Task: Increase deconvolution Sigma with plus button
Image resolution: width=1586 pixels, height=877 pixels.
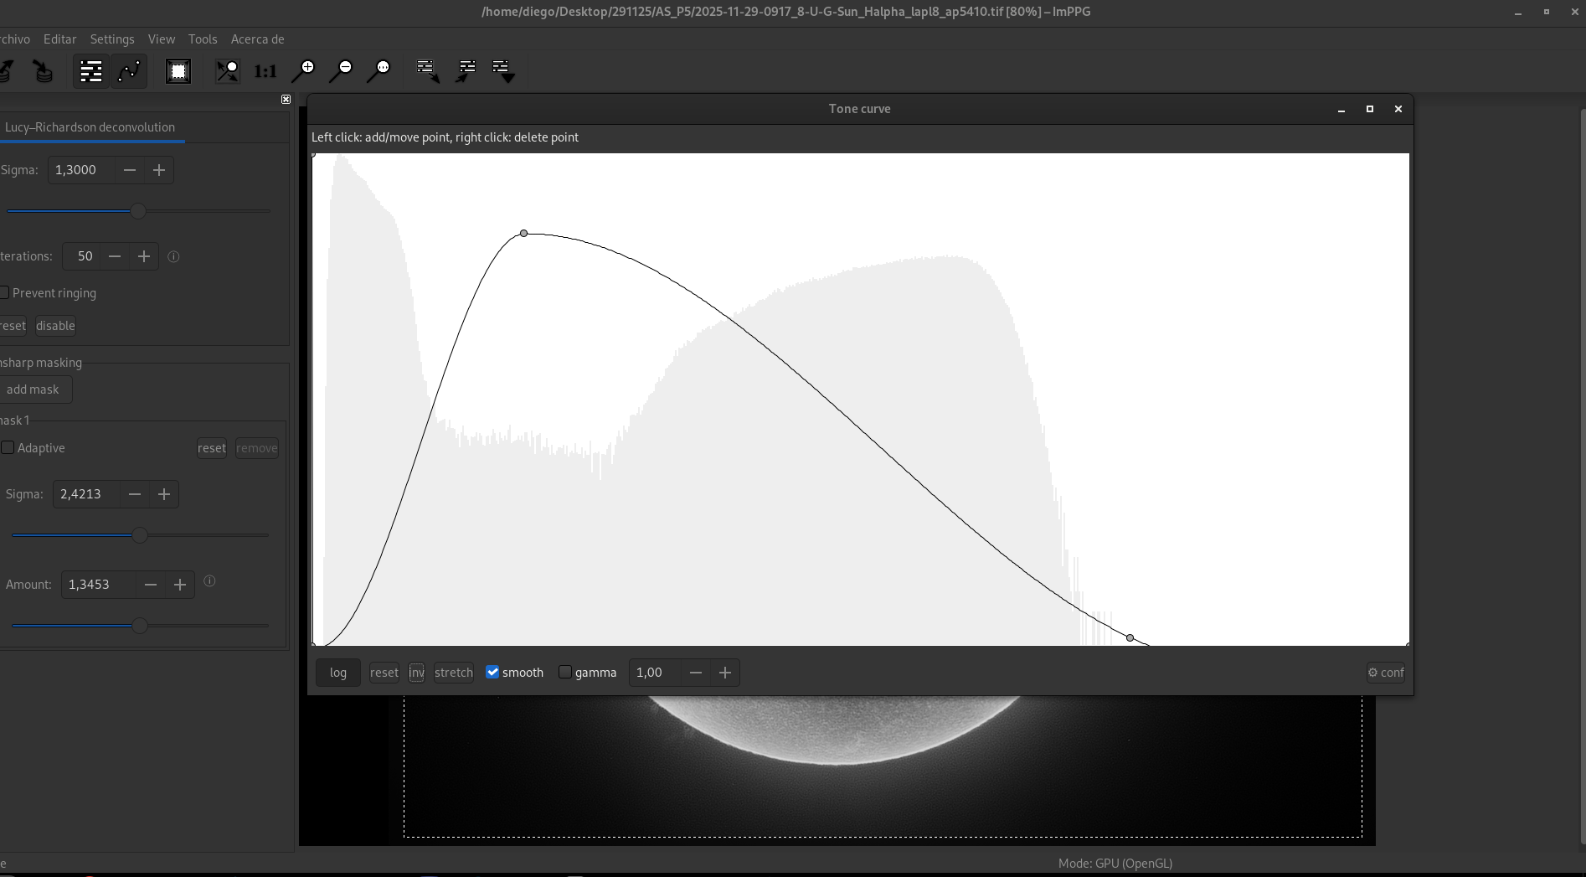Action: click(159, 170)
